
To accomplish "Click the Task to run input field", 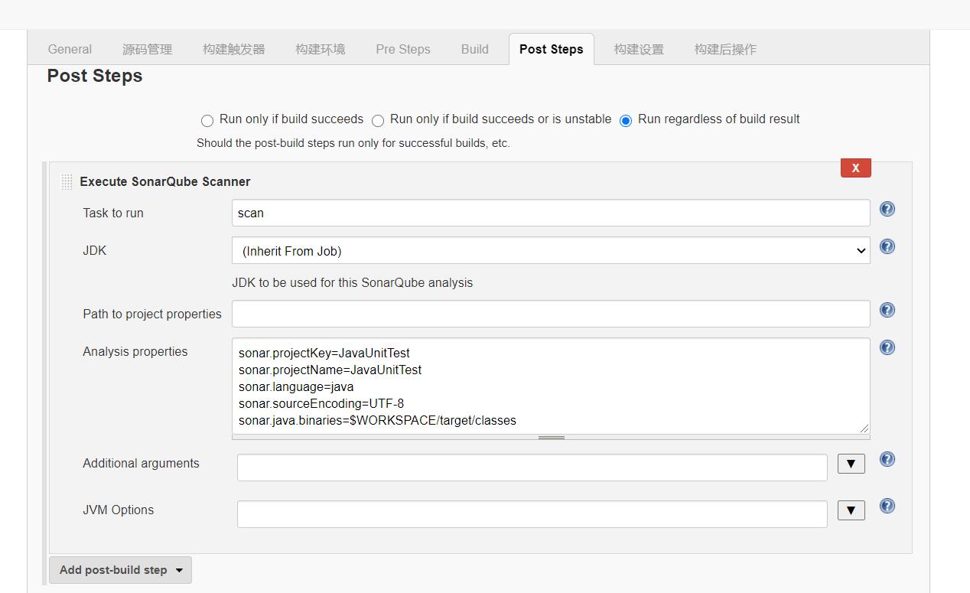I will tap(551, 213).
